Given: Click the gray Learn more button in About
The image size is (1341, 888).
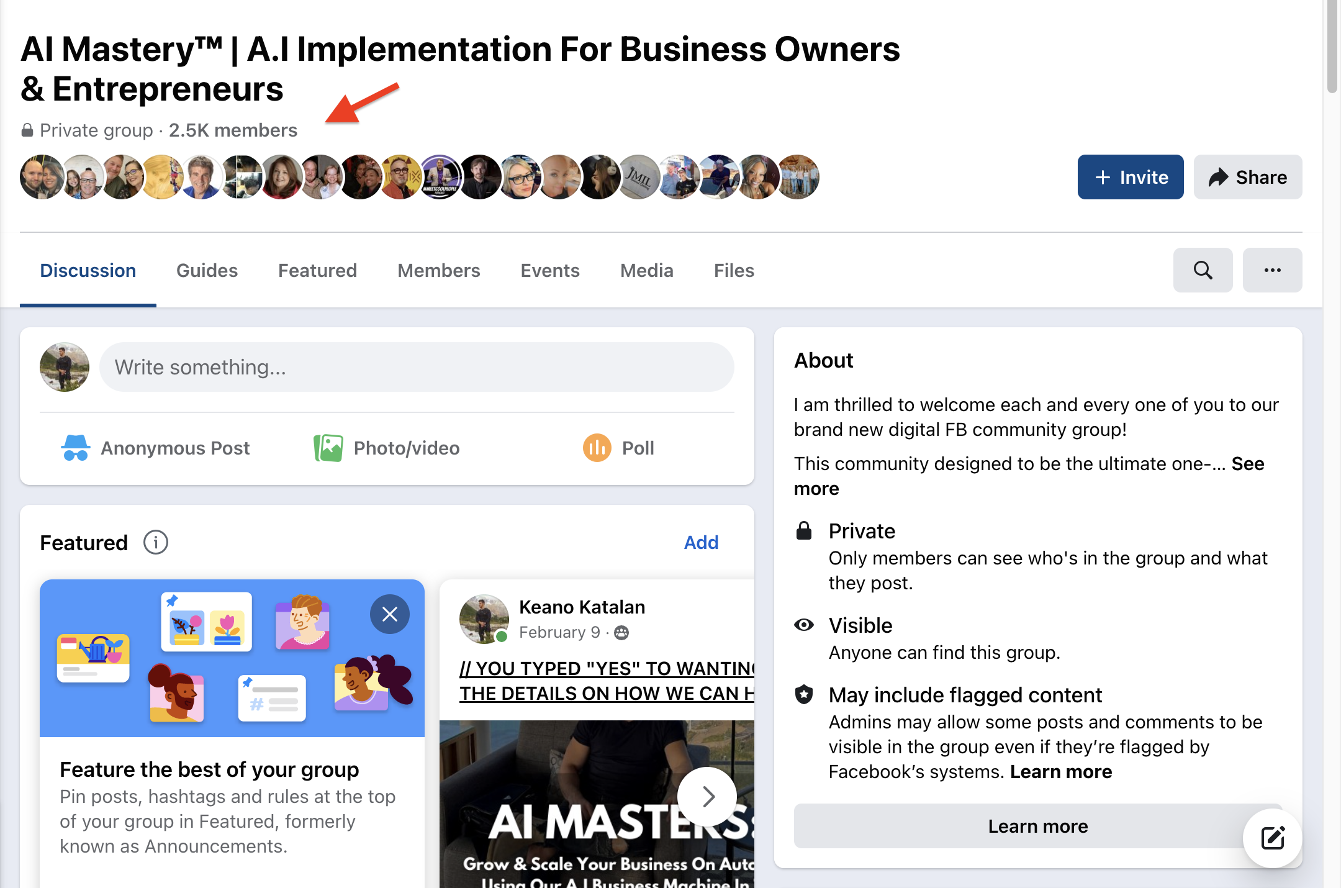Looking at the screenshot, I should [x=1038, y=826].
